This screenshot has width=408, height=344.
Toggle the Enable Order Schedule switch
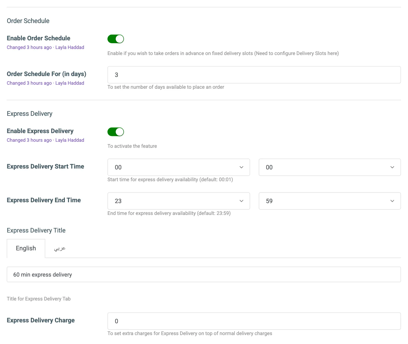[116, 39]
